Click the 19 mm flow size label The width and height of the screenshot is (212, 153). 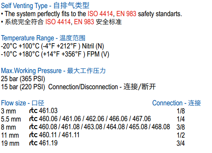point(10,143)
